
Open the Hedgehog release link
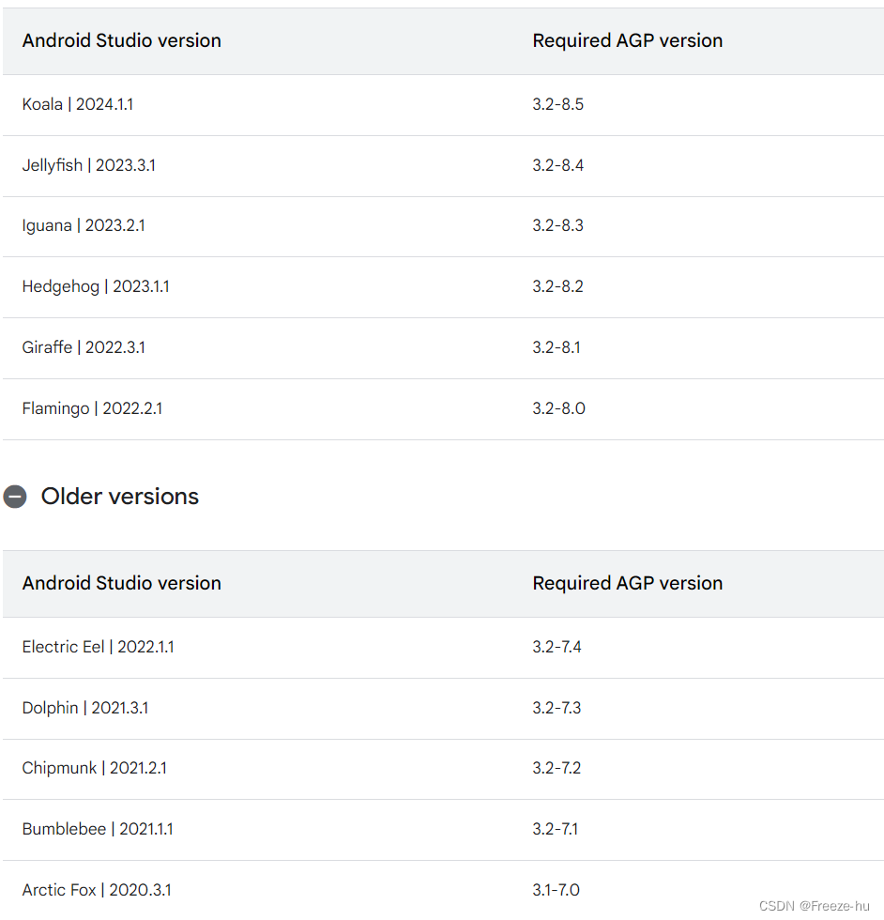pyautogui.click(x=60, y=286)
